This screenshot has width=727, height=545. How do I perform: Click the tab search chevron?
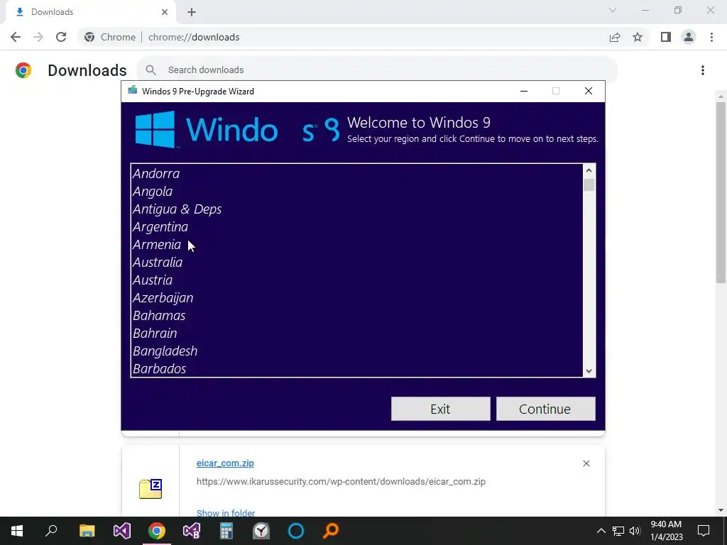coord(613,10)
